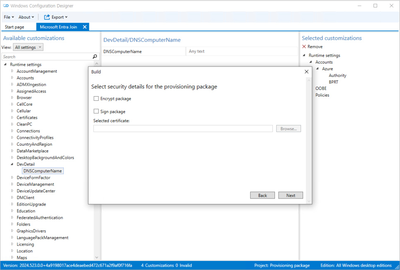
Task: Close the Build dialog
Action: (x=306, y=72)
